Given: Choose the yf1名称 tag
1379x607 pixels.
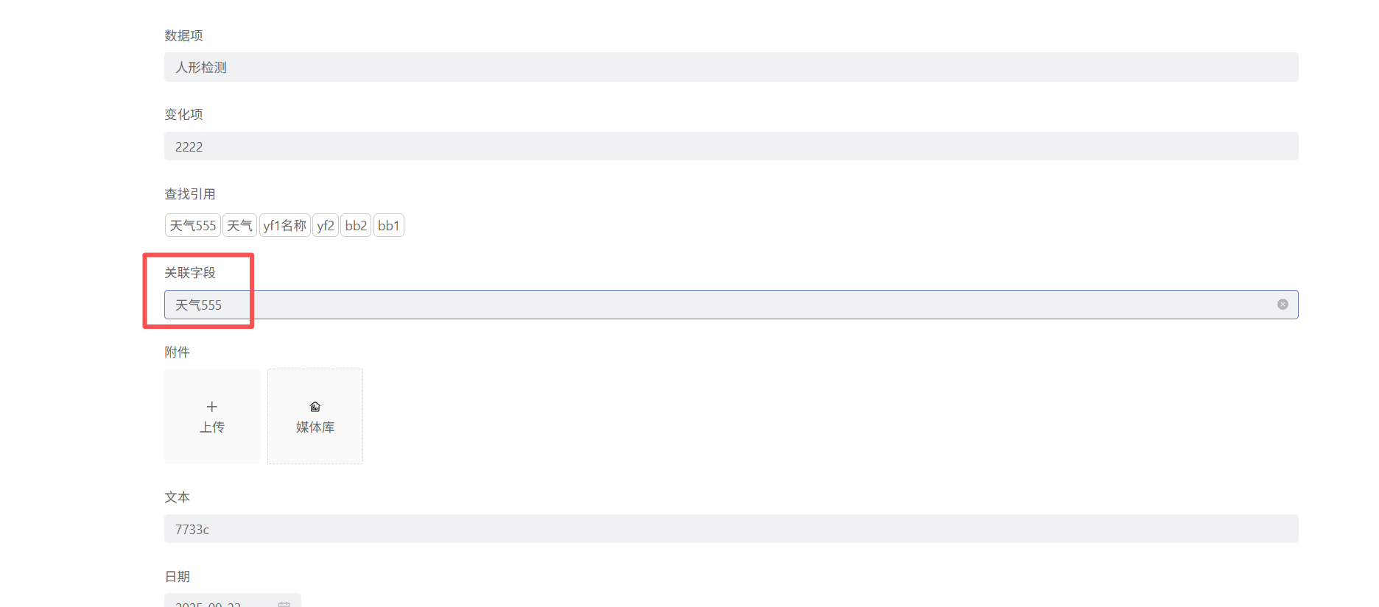Looking at the screenshot, I should point(285,225).
